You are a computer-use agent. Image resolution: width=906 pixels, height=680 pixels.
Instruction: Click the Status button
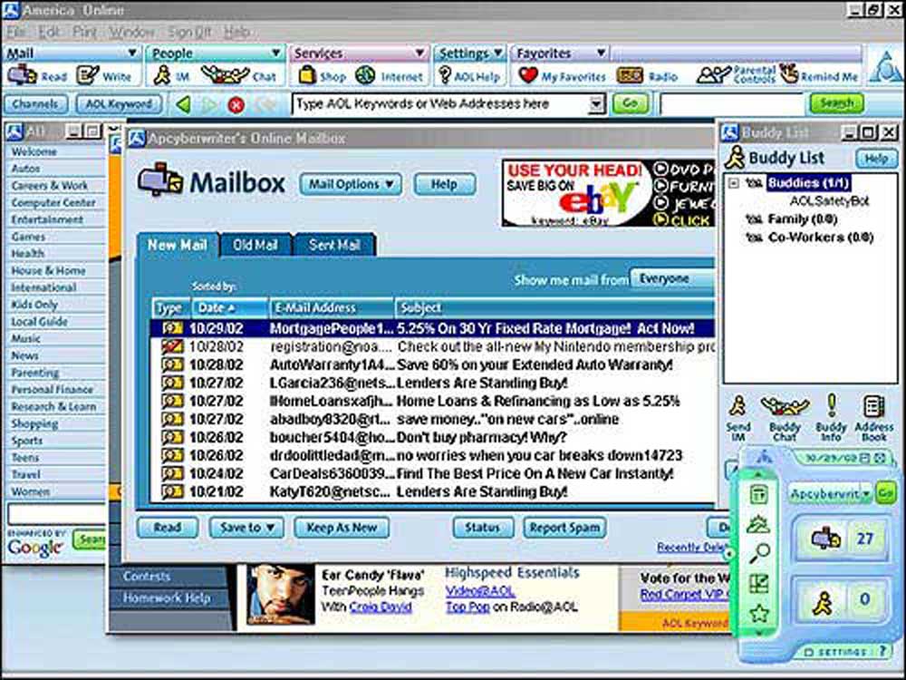[x=483, y=528]
